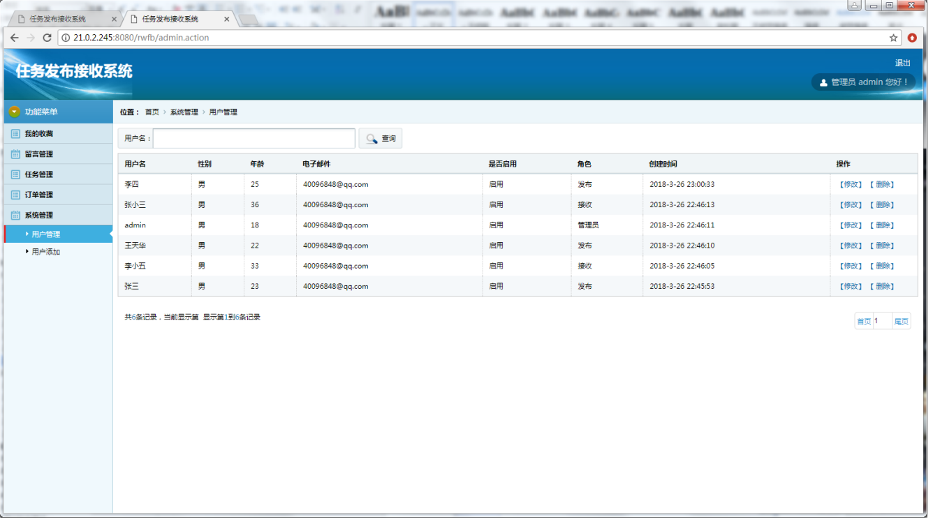Viewport: 933px width, 519px height.
Task: Click 修改 for user 李小五
Action: (x=851, y=266)
